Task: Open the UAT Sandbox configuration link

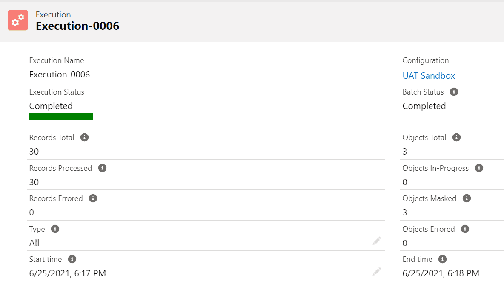Action: (429, 76)
